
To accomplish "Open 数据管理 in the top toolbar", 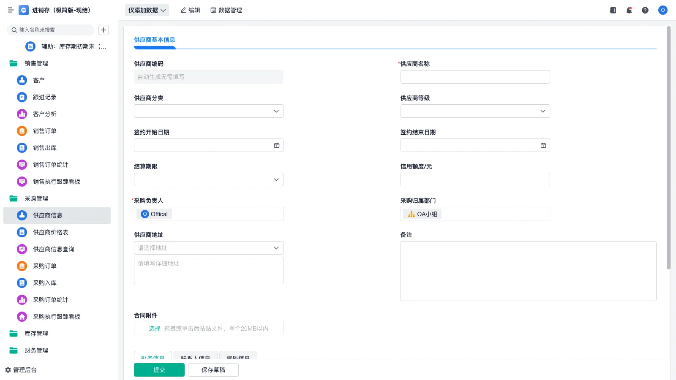I will tap(226, 10).
